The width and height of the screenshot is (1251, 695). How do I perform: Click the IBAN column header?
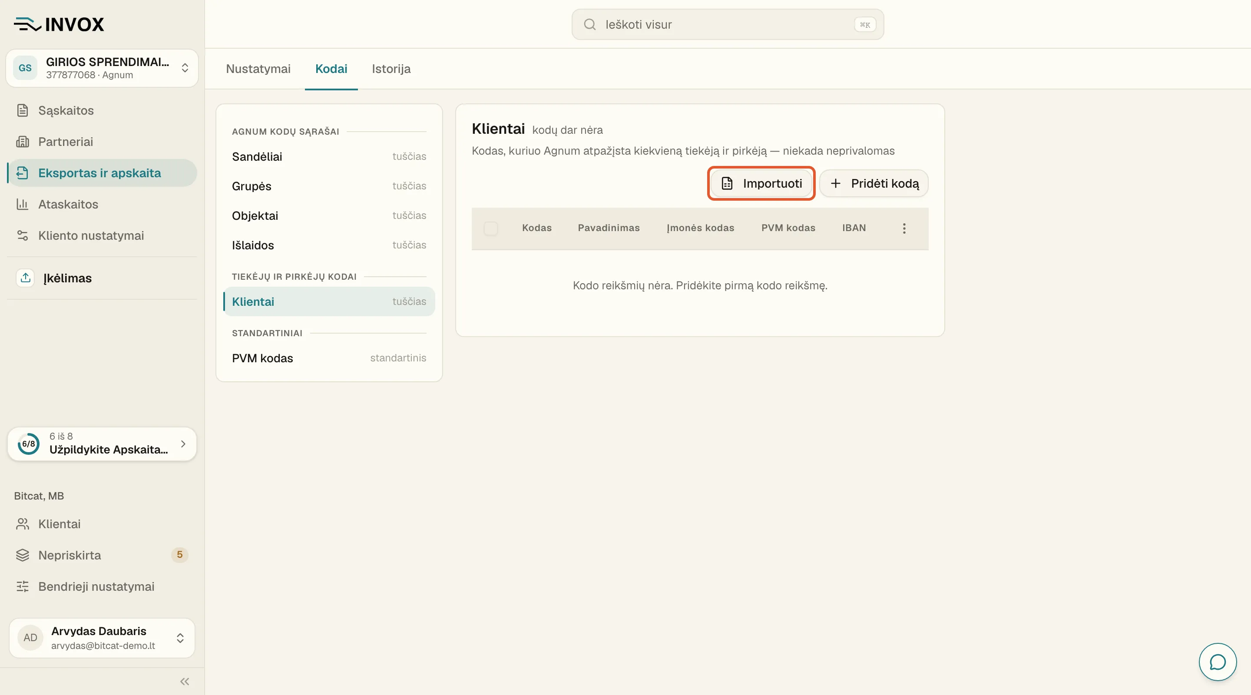[x=854, y=228]
